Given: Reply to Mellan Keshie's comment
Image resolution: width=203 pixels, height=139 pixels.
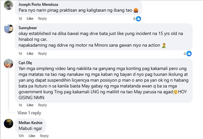Looking at the screenshot, I should click(x=44, y=136).
